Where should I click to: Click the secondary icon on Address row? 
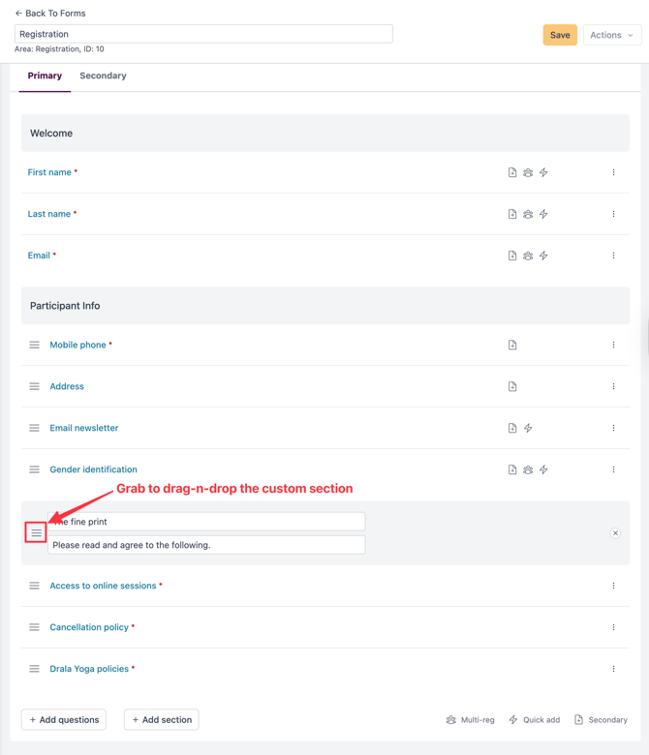pyautogui.click(x=512, y=386)
